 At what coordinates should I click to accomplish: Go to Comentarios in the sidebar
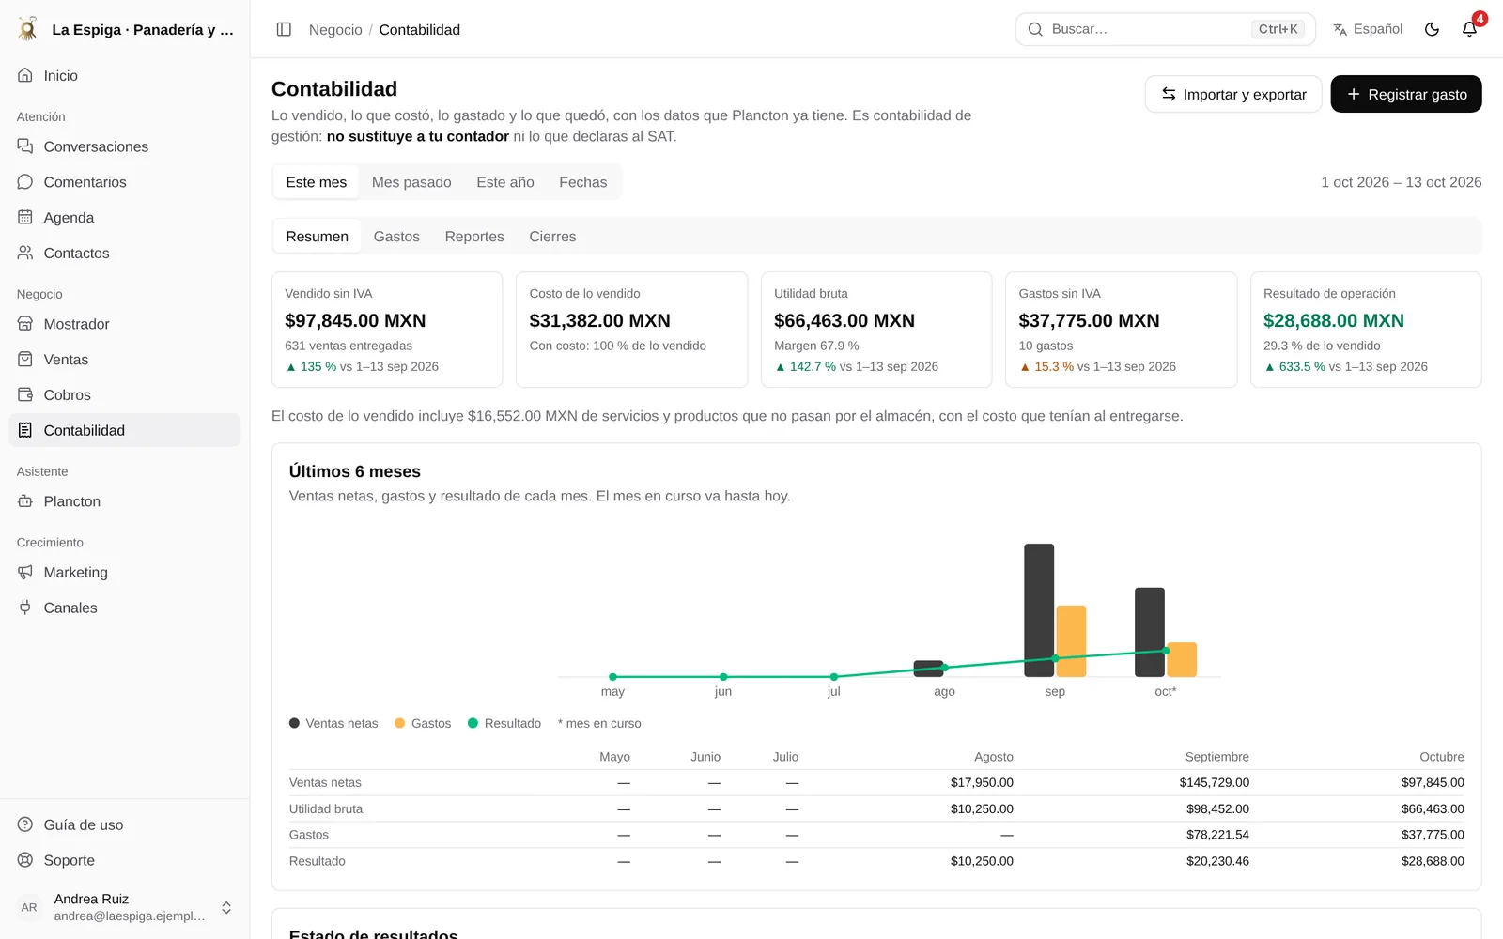pyautogui.click(x=125, y=182)
